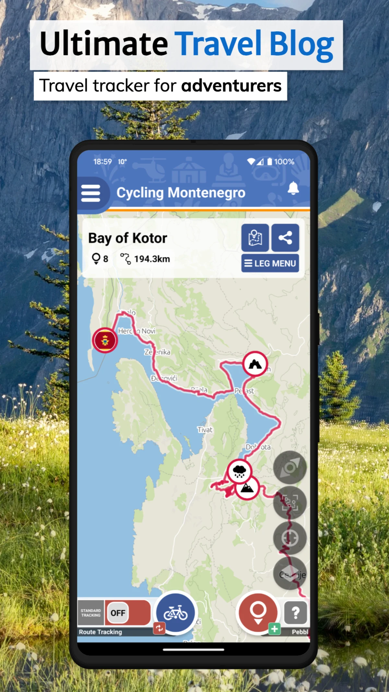
Task: Add a new location pin
Action: [258, 612]
